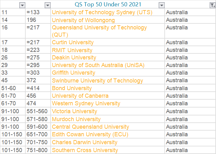Open the second column filter dropdown
216x154 pixels.
coord(47,5)
